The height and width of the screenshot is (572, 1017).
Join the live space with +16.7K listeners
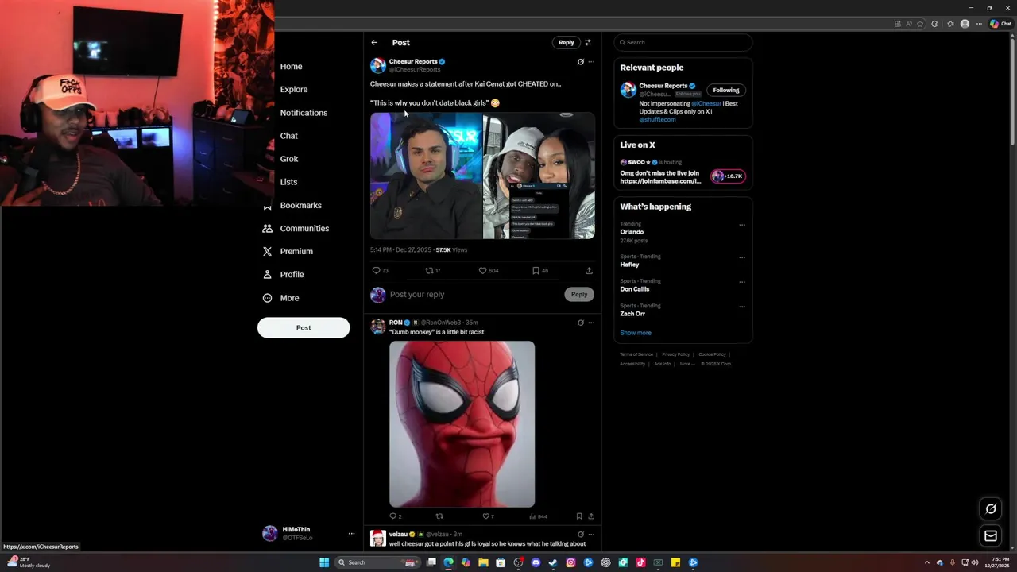tap(728, 176)
